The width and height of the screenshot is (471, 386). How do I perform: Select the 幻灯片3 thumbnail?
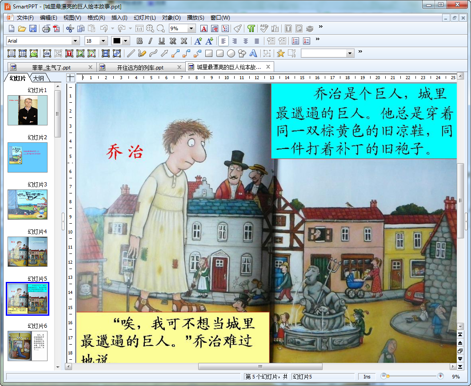(x=28, y=205)
